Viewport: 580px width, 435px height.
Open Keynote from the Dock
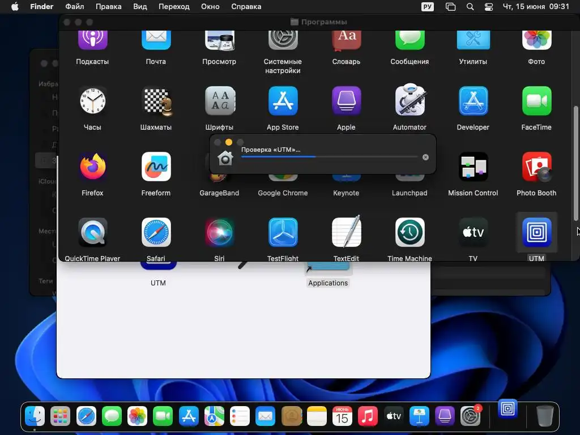point(419,416)
